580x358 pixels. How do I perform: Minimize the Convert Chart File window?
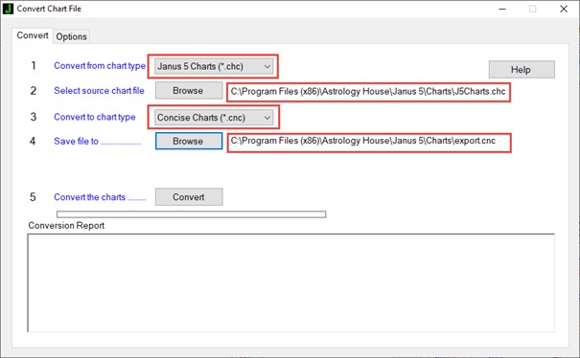click(x=502, y=9)
